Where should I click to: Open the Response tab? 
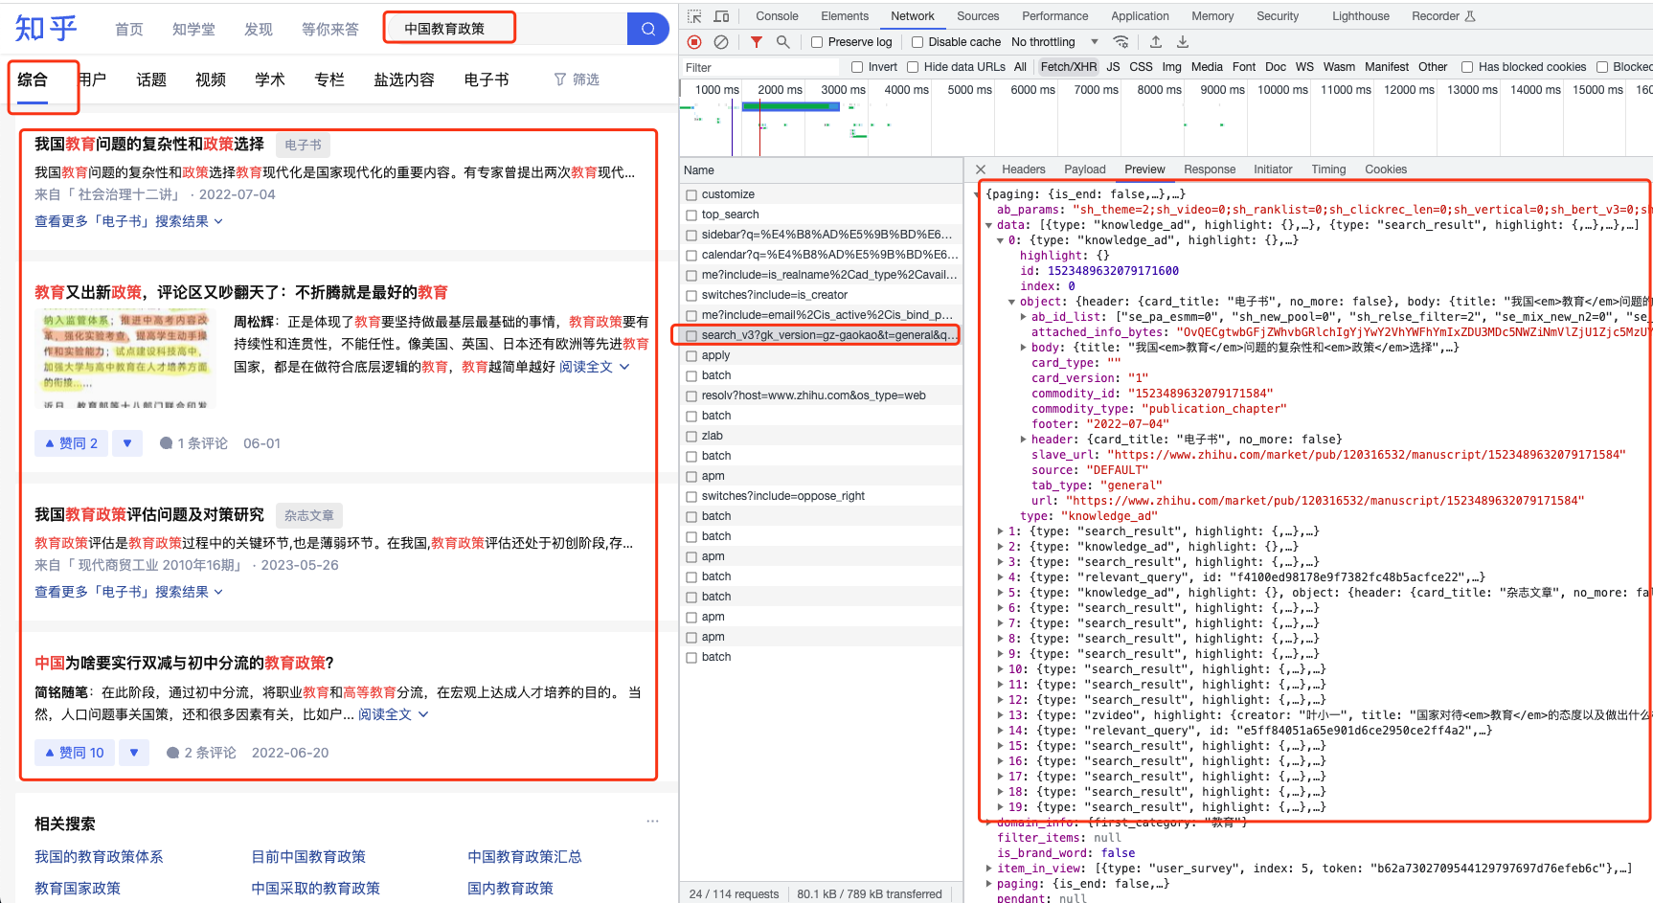[x=1210, y=169]
